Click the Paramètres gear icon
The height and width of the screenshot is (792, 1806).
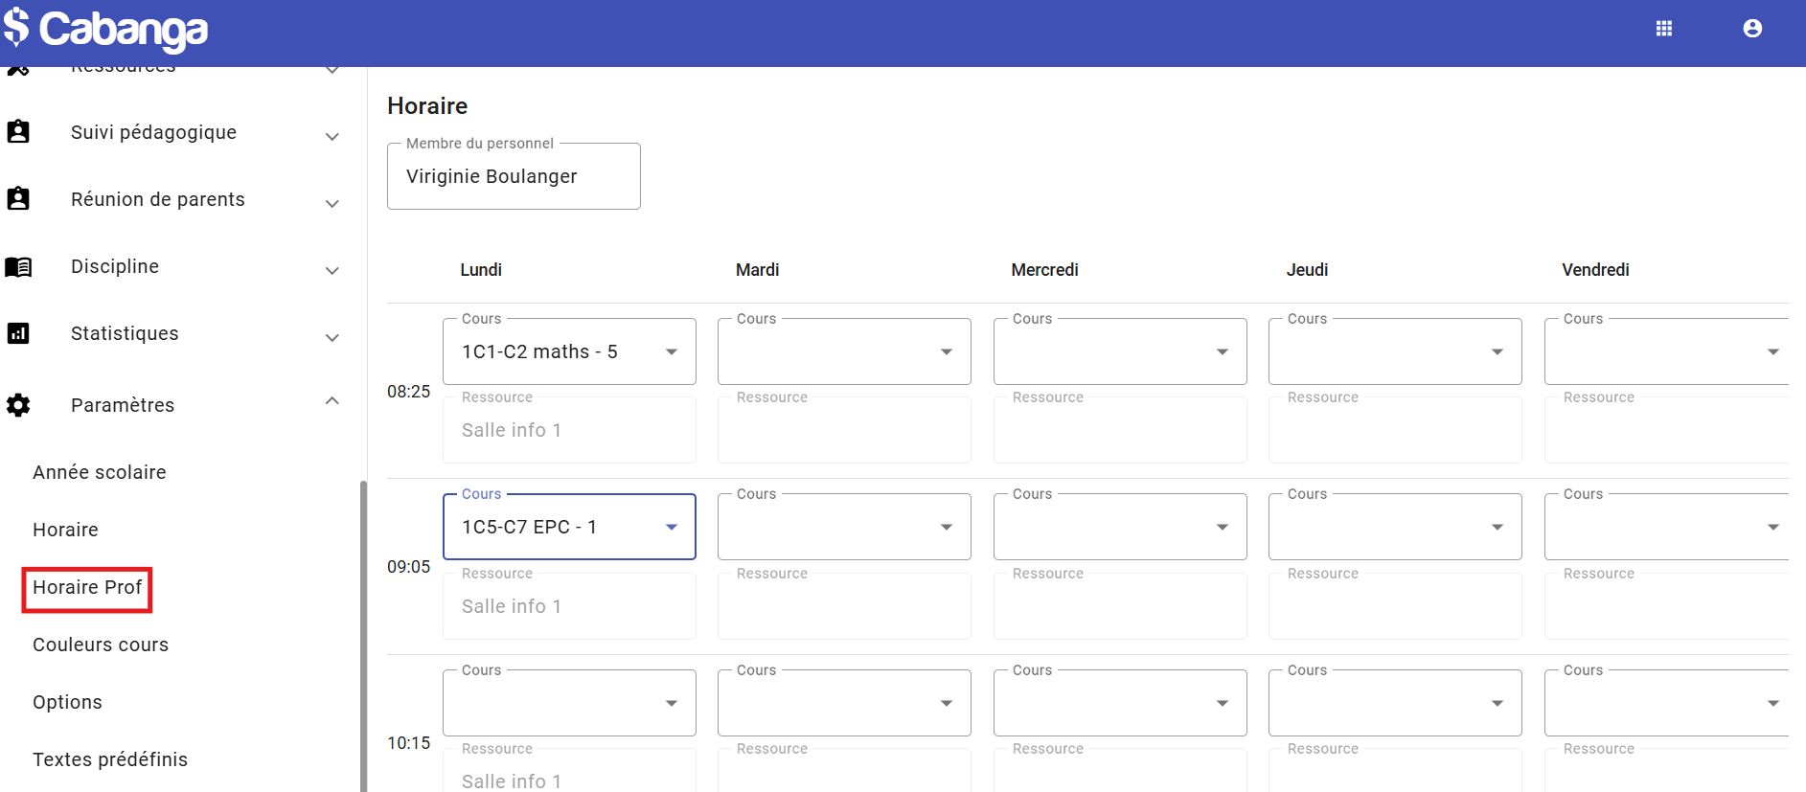tap(18, 405)
